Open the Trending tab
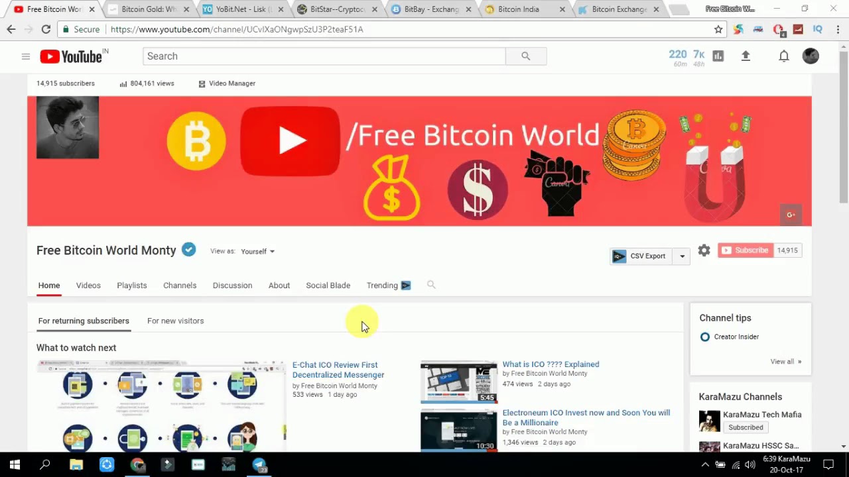The image size is (849, 477). coord(389,286)
